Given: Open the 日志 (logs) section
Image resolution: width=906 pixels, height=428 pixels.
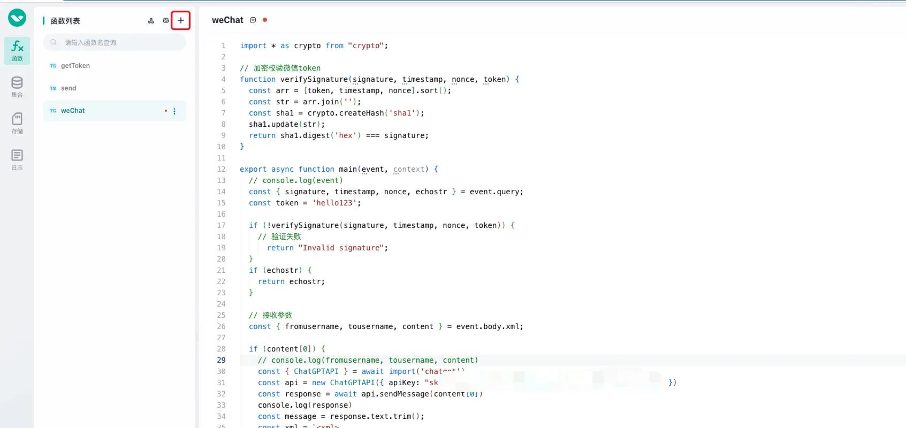Looking at the screenshot, I should click(17, 159).
